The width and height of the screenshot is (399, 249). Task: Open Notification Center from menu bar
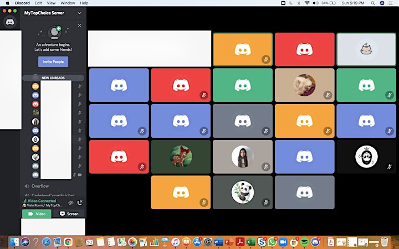click(390, 3)
